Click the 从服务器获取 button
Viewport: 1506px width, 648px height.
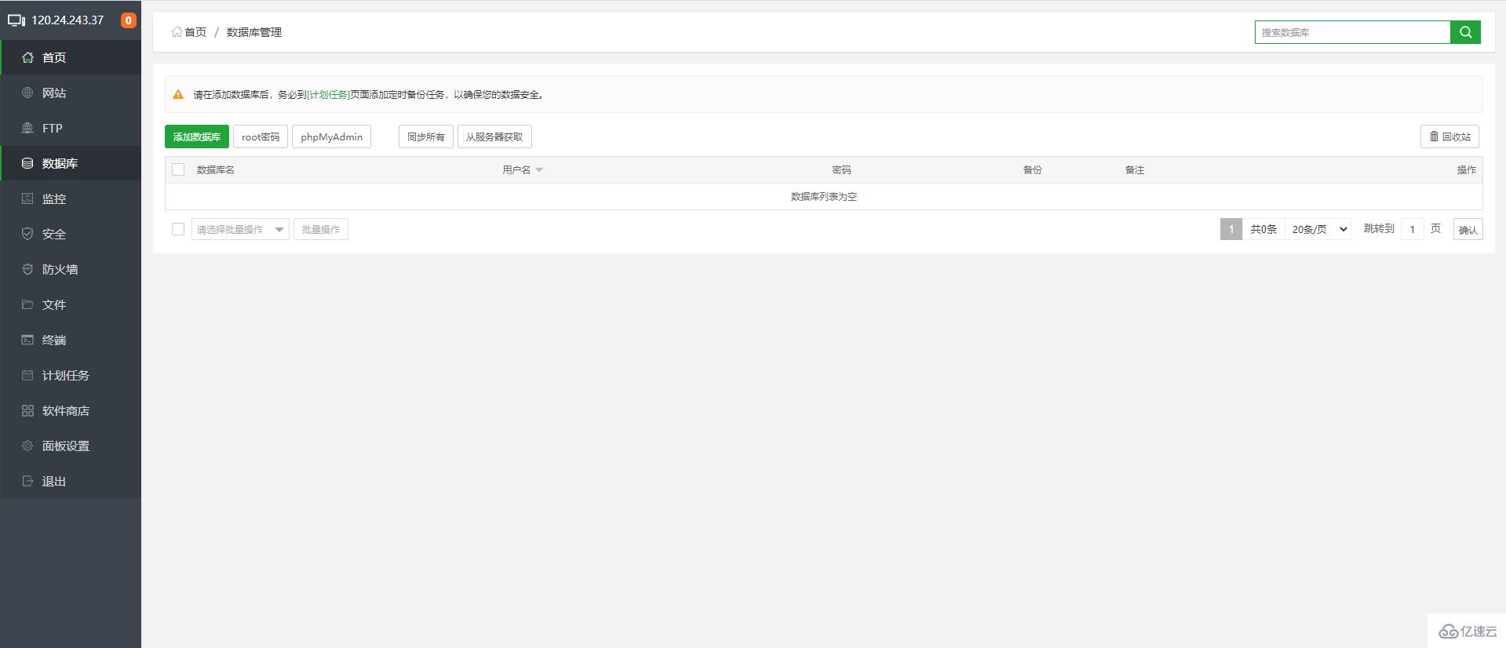pos(494,137)
